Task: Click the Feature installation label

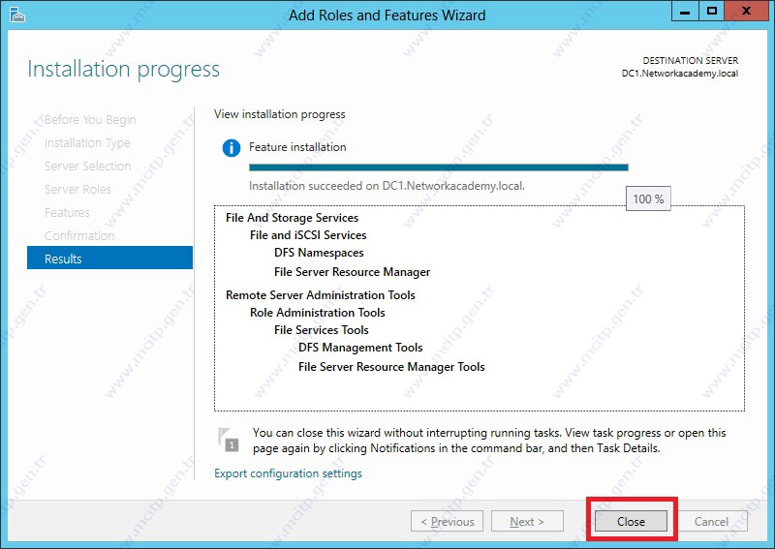Action: [x=297, y=147]
